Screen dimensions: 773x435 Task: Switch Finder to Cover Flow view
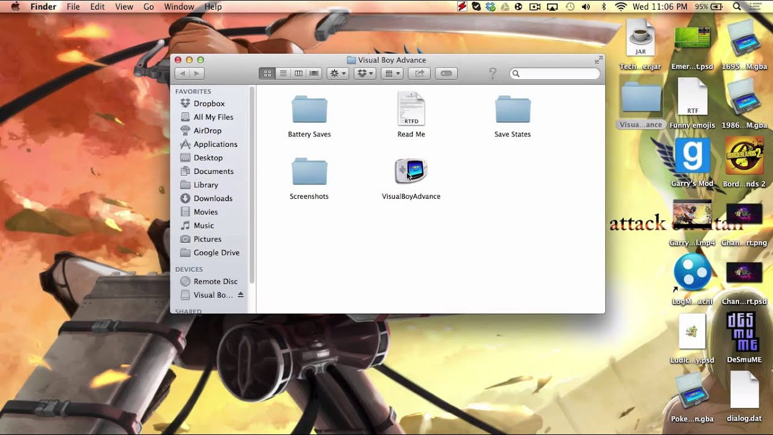click(x=314, y=73)
